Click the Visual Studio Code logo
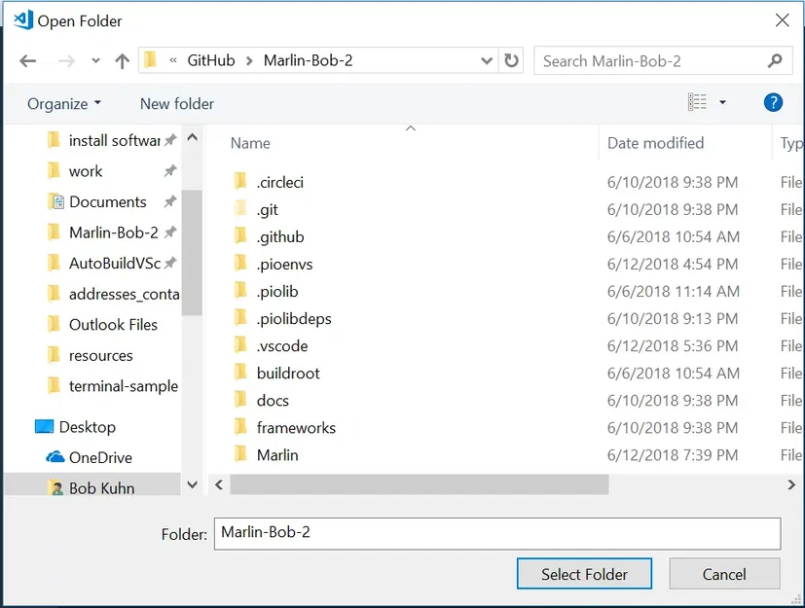This screenshot has height=608, width=805. tap(21, 18)
